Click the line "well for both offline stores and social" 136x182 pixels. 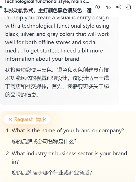coord(51,42)
